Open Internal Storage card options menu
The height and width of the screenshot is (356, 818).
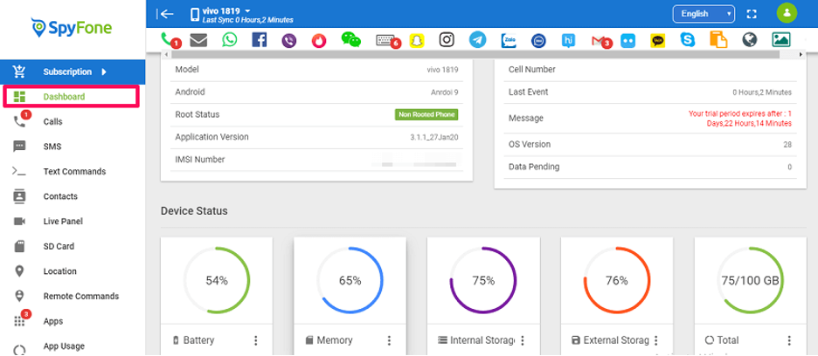(523, 340)
